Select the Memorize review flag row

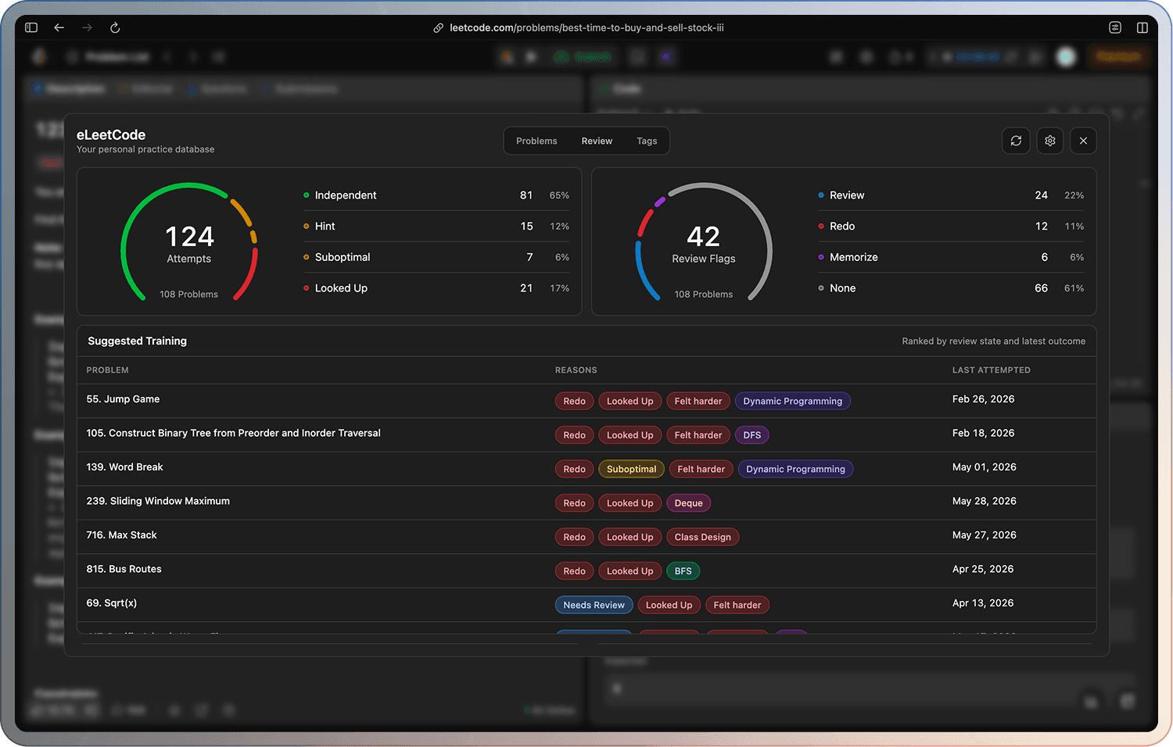(x=951, y=257)
